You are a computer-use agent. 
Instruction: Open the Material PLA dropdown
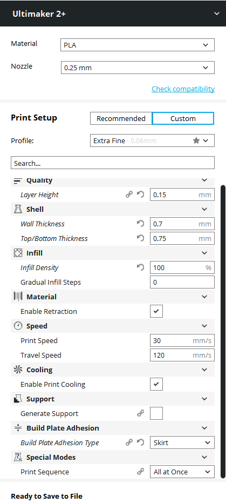[138, 45]
